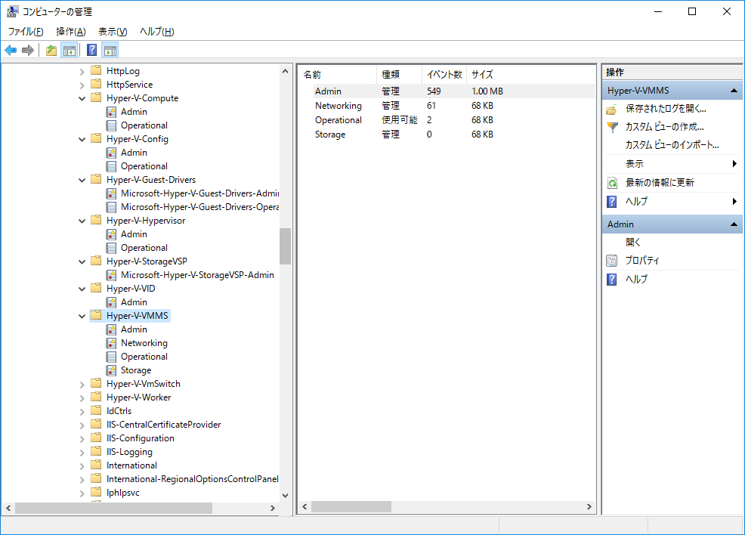This screenshot has height=535, width=745.
Task: Collapse the Hyper-V-Guest-Drivers tree node
Action: click(82, 180)
